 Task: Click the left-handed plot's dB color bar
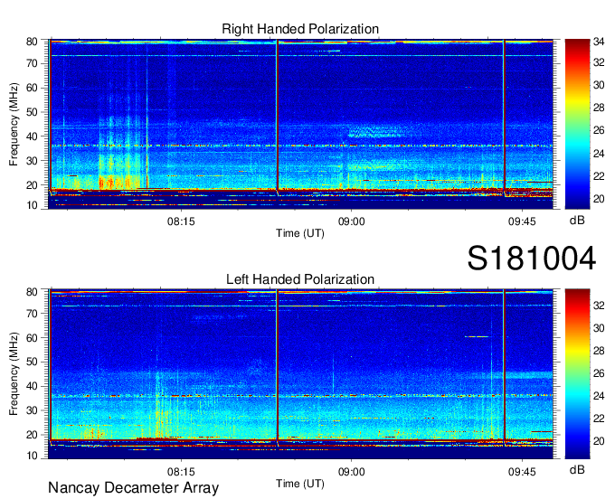(577, 374)
